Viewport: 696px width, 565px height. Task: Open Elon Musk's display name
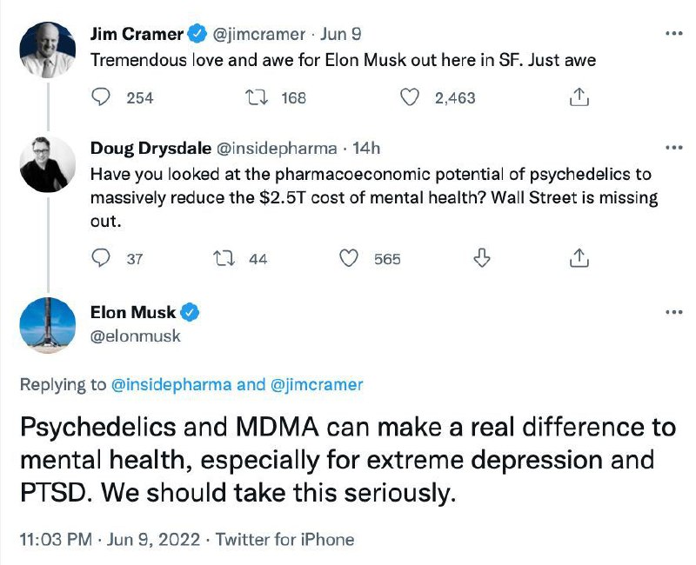pos(133,312)
